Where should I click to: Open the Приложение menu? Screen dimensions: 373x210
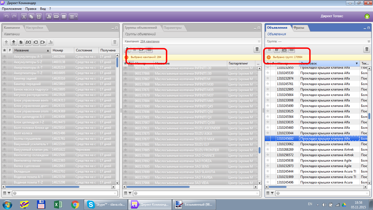(12, 9)
